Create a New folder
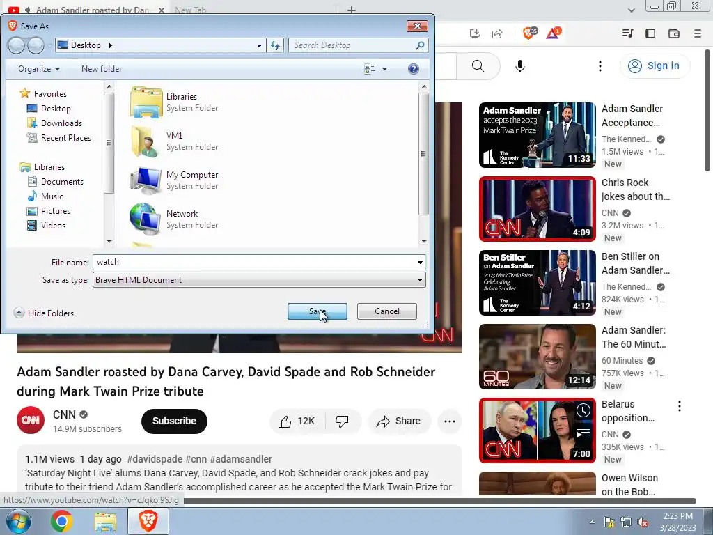The image size is (713, 535). pyautogui.click(x=102, y=69)
